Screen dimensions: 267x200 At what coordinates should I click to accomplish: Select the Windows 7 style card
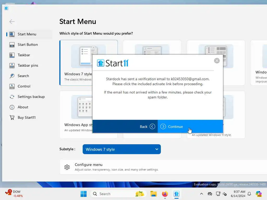coord(76,63)
